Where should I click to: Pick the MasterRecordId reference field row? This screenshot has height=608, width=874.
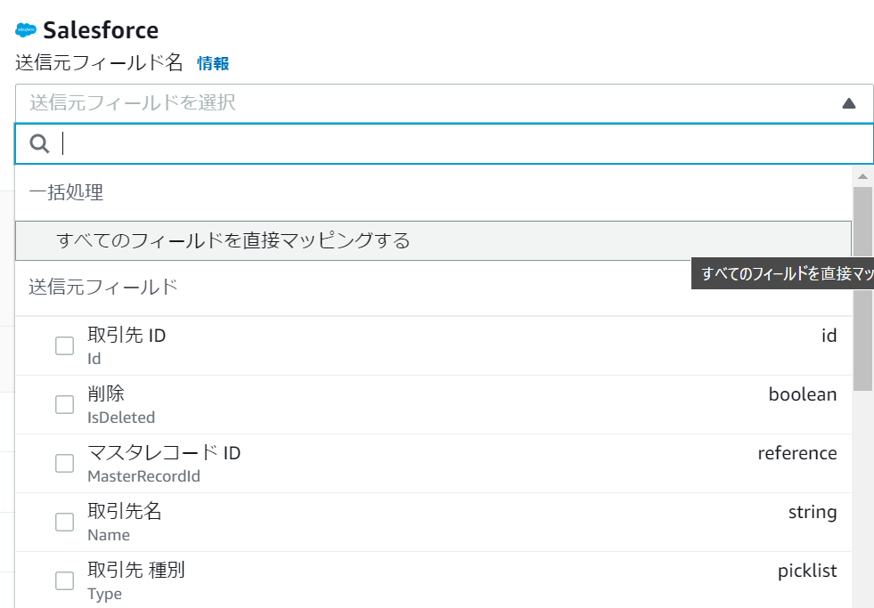coord(445,464)
